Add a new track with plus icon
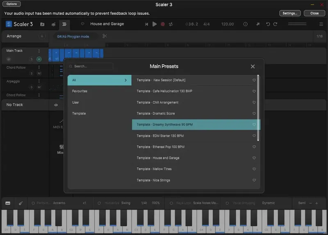Viewport: 328px width, 235px height. pos(42,36)
